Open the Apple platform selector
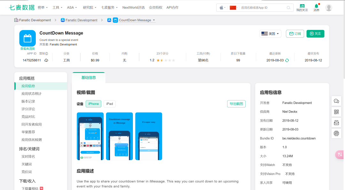 222,8
